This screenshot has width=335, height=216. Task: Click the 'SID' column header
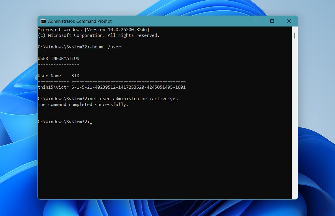tap(75, 76)
